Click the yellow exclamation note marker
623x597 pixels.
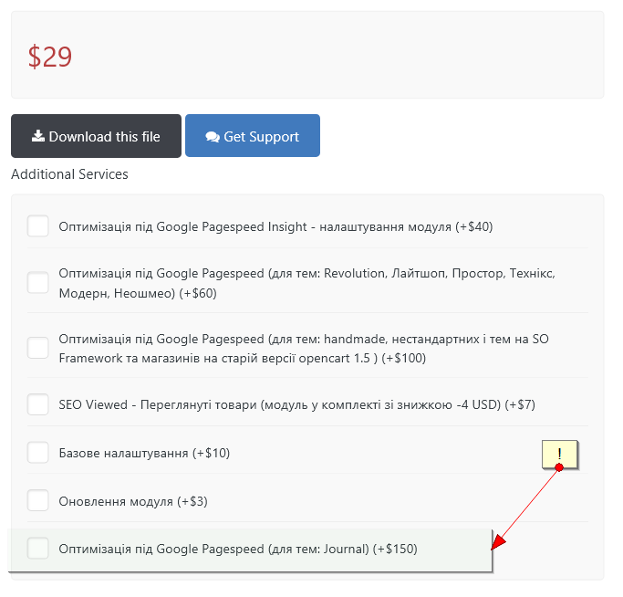click(560, 454)
